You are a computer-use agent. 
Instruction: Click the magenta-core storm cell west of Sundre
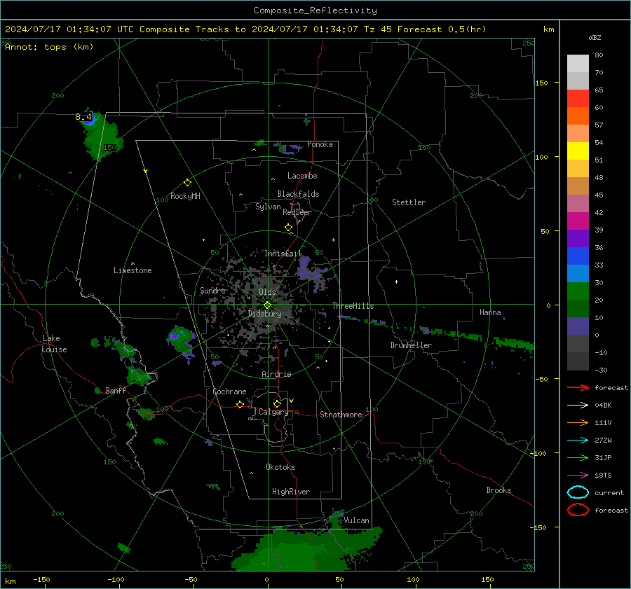pos(179,338)
